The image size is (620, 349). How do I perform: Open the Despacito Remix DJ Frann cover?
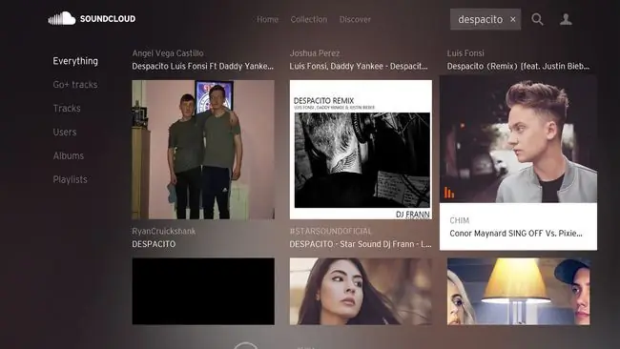point(361,150)
